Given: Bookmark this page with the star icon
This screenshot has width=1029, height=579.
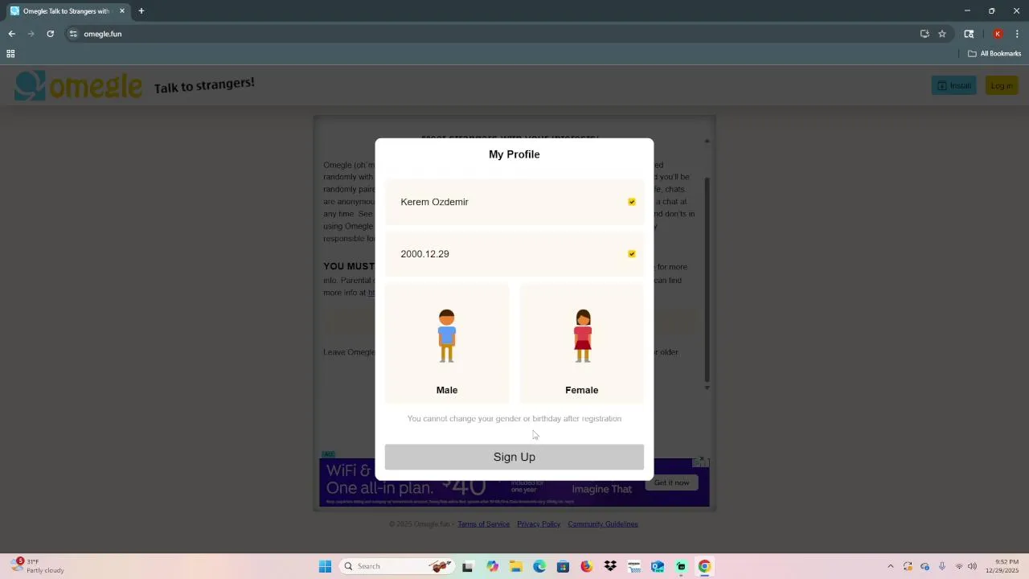Looking at the screenshot, I should click(942, 34).
